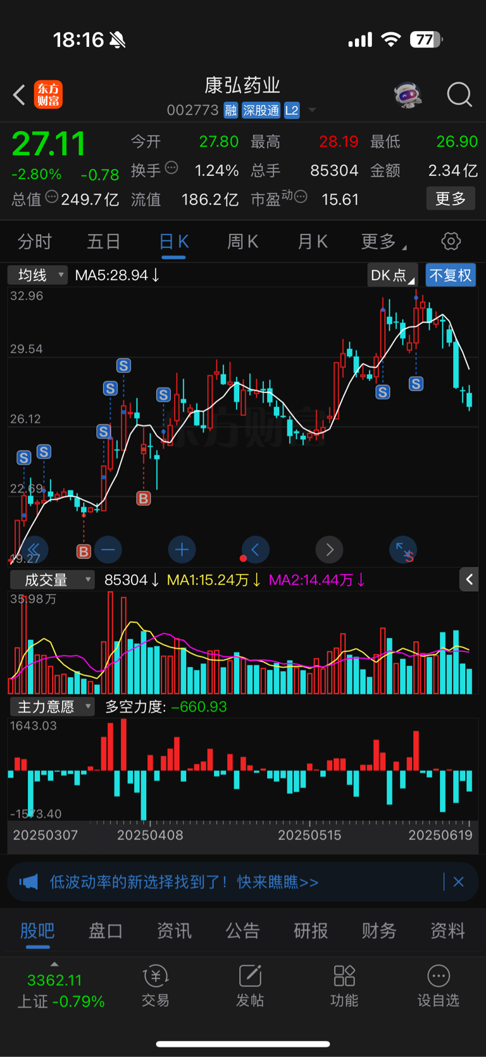Open the 均线 indicator dropdown
486x1057 pixels.
pos(38,275)
